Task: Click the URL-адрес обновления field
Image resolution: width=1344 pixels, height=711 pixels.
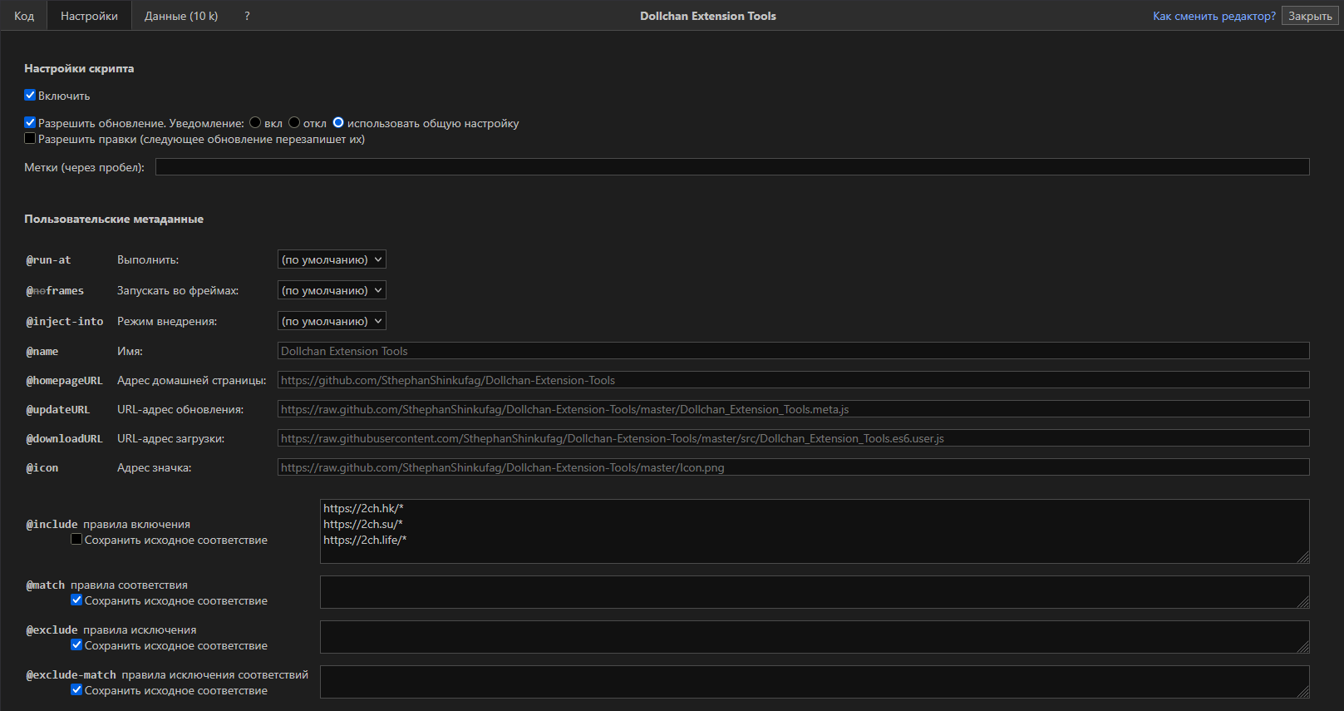Action: point(793,409)
